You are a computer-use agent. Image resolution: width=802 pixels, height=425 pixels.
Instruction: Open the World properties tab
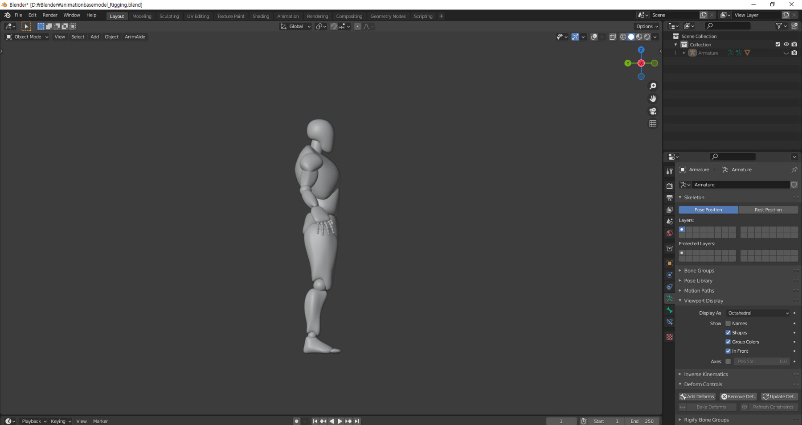[x=669, y=233]
